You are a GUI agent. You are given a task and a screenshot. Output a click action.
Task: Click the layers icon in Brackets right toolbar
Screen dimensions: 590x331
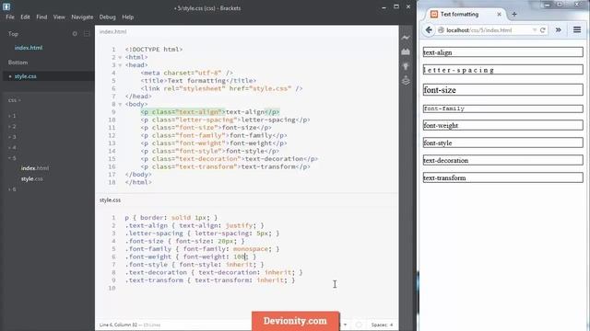(406, 81)
